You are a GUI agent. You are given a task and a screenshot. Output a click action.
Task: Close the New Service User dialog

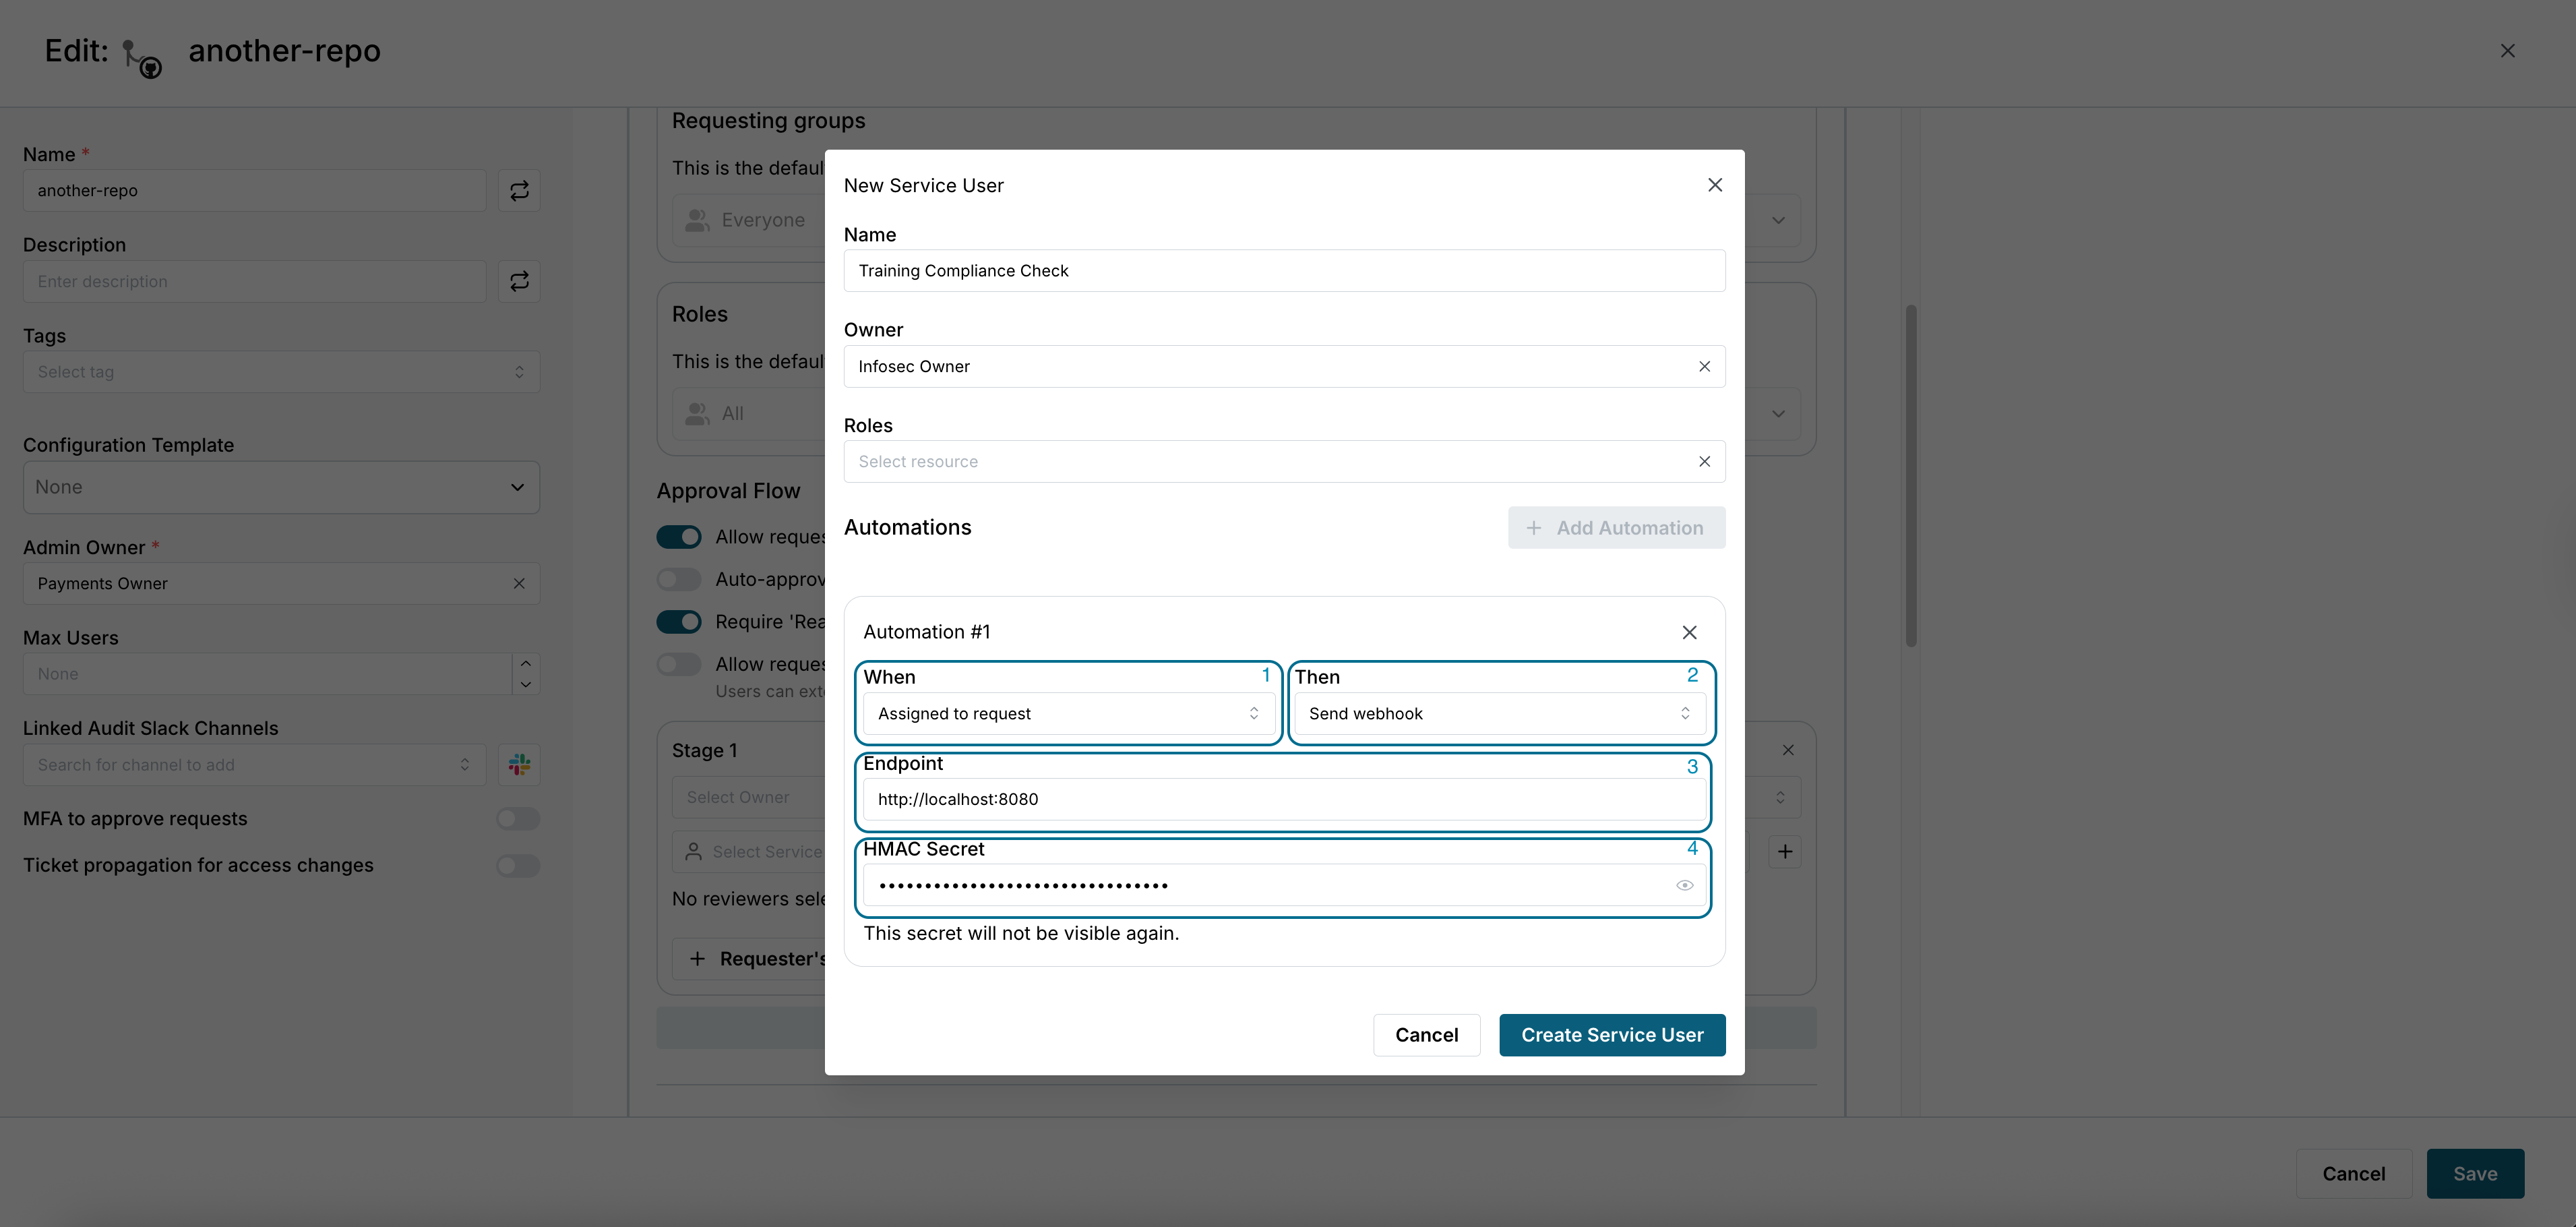coord(1714,185)
